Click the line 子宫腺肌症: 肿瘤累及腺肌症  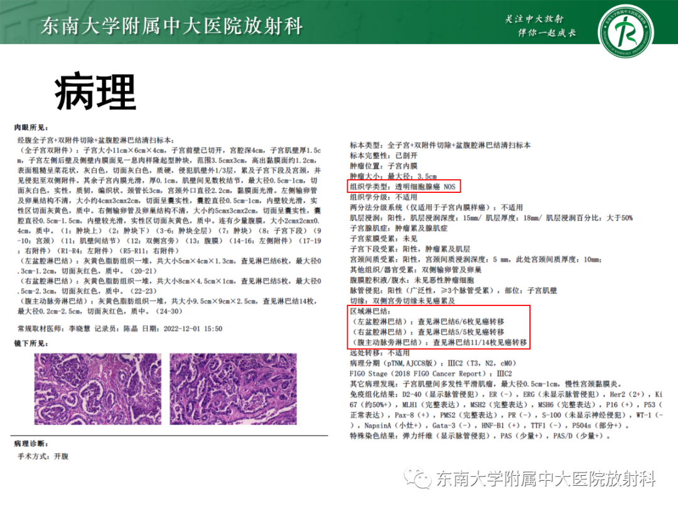click(x=399, y=229)
